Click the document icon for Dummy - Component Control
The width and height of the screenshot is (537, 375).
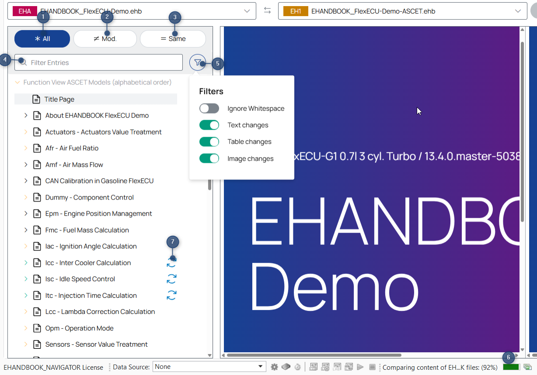point(37,197)
